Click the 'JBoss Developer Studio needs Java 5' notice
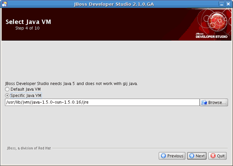The width and height of the screenshot is (233, 166). [72, 83]
